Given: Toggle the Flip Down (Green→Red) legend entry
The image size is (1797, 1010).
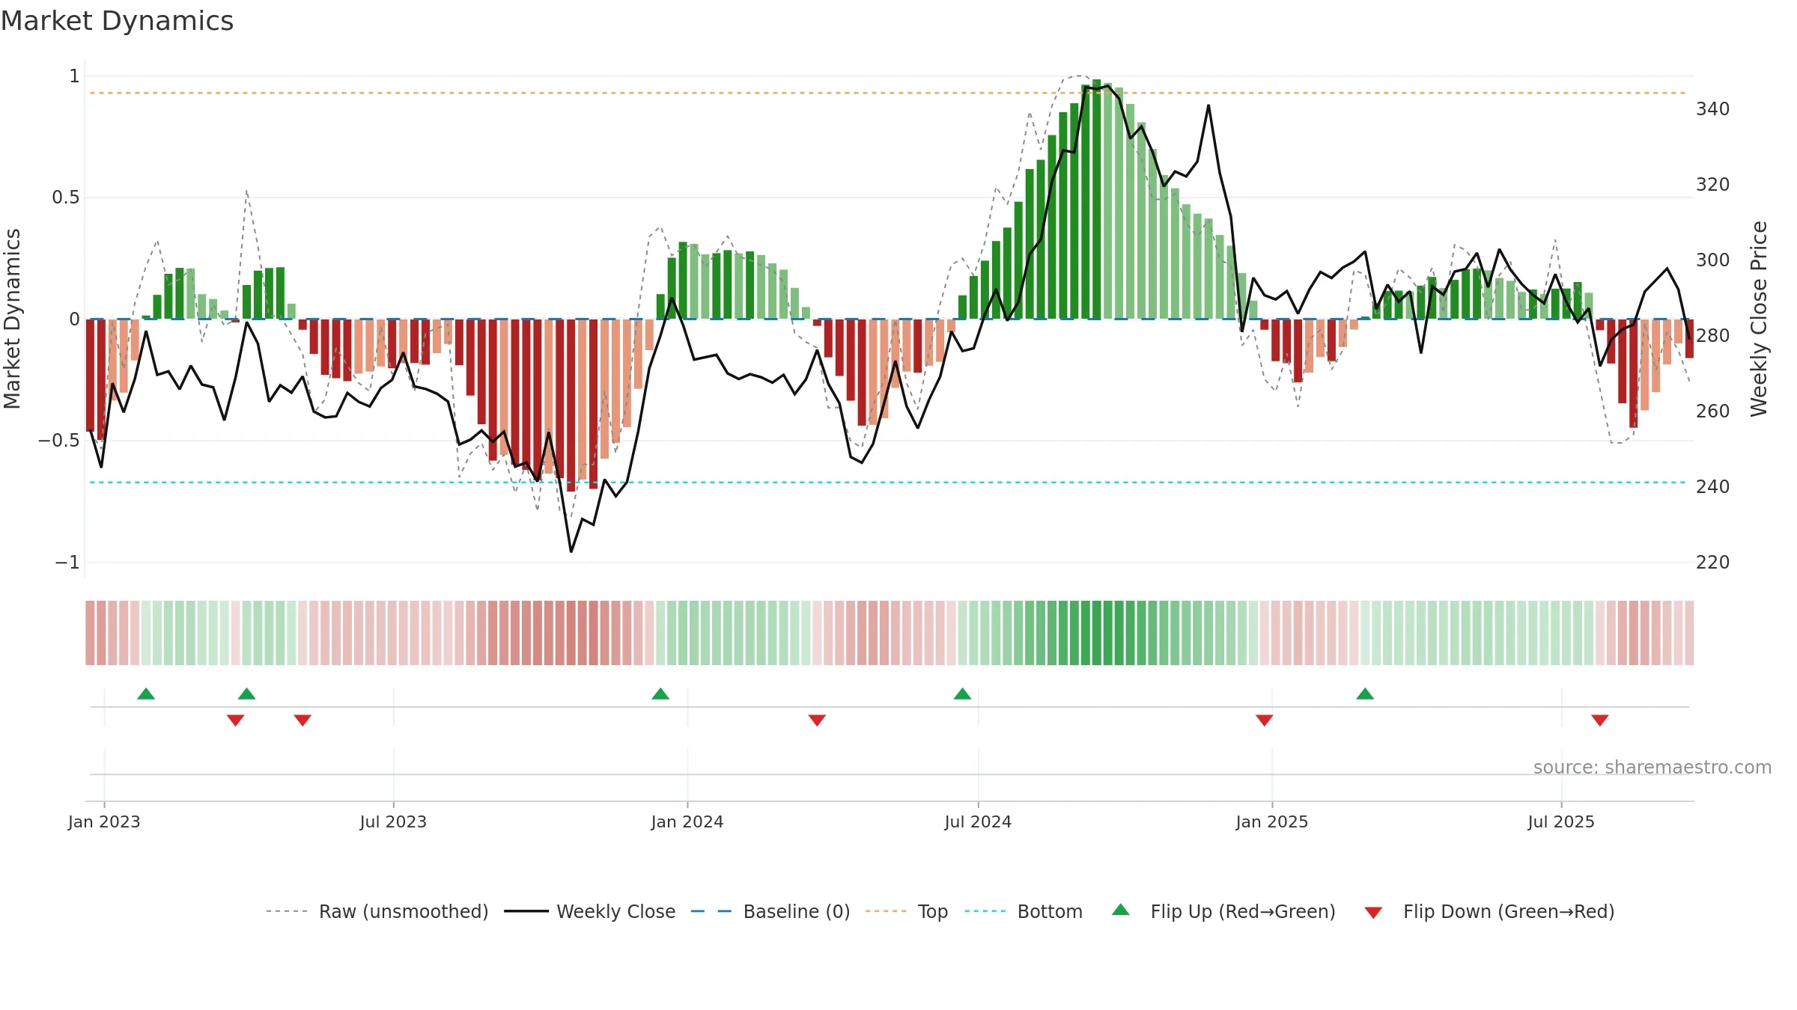Looking at the screenshot, I should [x=1489, y=912].
